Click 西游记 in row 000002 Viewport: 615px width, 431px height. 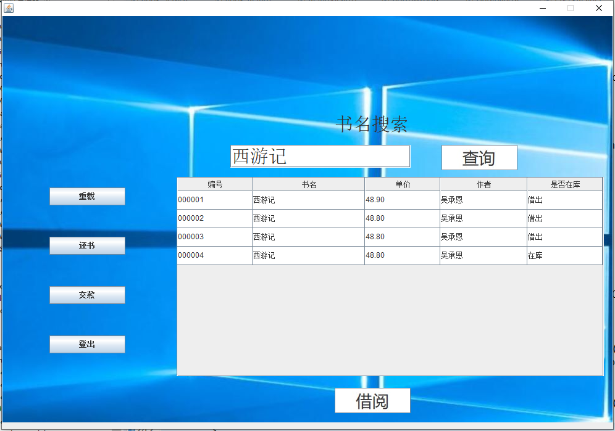[x=309, y=218]
